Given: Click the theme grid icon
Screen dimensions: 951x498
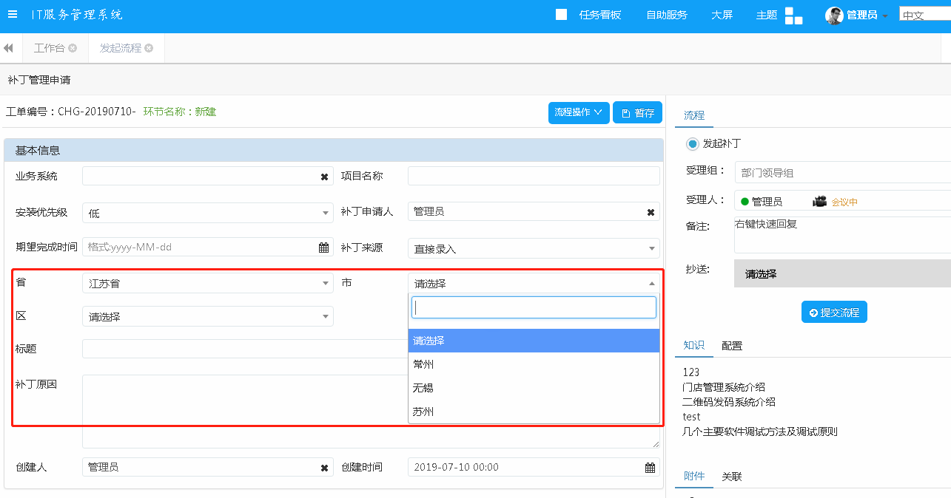Looking at the screenshot, I should 793,16.
